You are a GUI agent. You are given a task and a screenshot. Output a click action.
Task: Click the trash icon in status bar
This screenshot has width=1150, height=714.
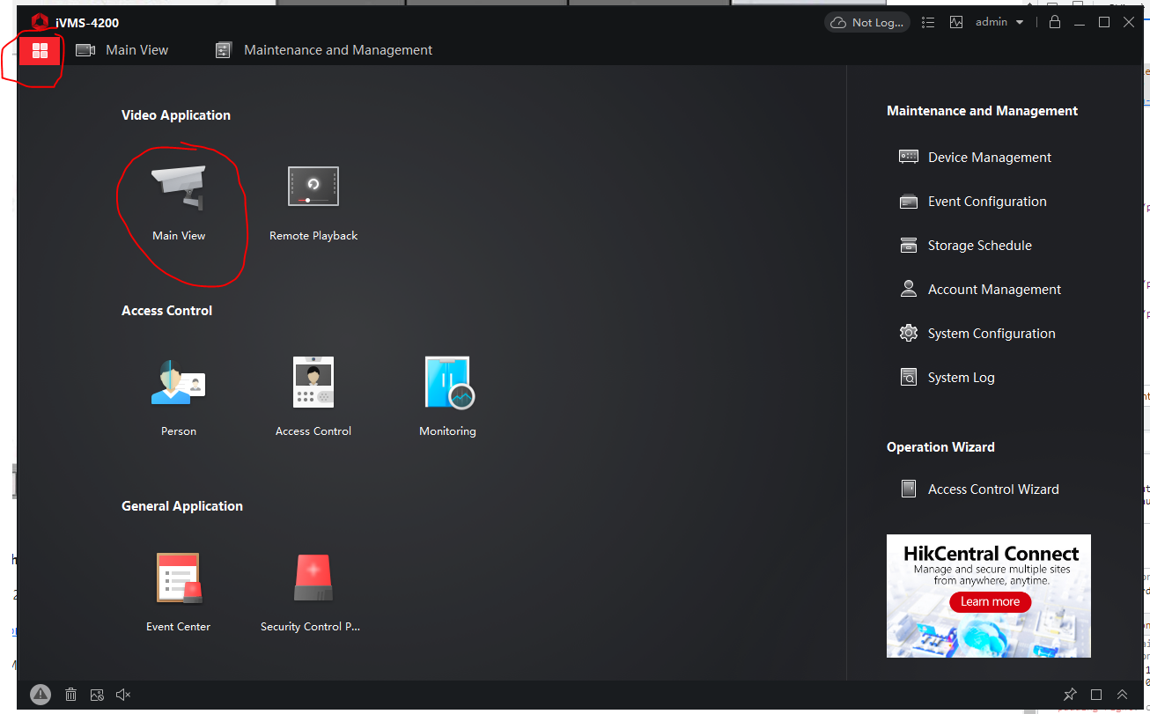pyautogui.click(x=71, y=695)
